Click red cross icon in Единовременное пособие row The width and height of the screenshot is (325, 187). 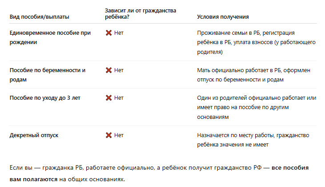[108, 33]
